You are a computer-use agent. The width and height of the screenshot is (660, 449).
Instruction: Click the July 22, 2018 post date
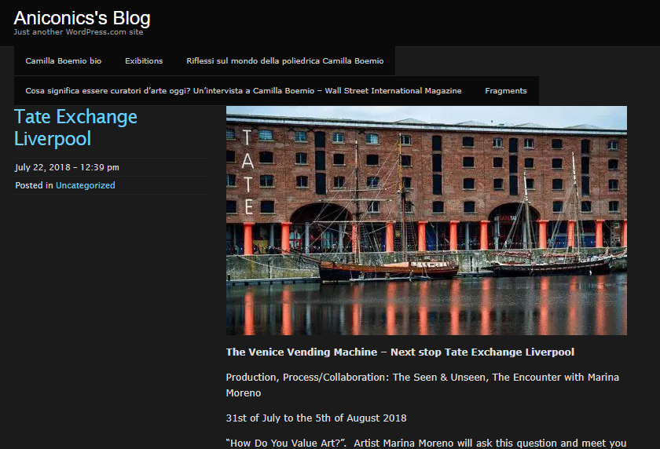[67, 167]
